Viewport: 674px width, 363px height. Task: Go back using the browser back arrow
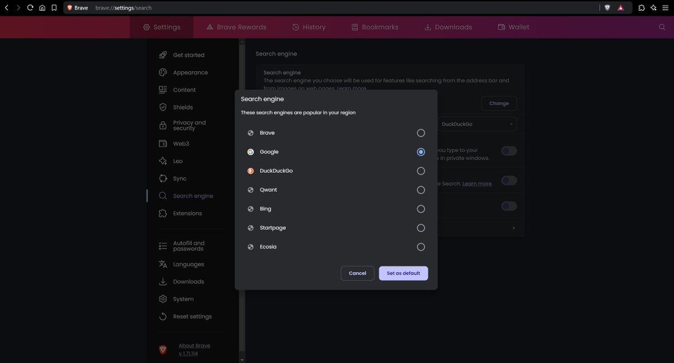coord(6,8)
